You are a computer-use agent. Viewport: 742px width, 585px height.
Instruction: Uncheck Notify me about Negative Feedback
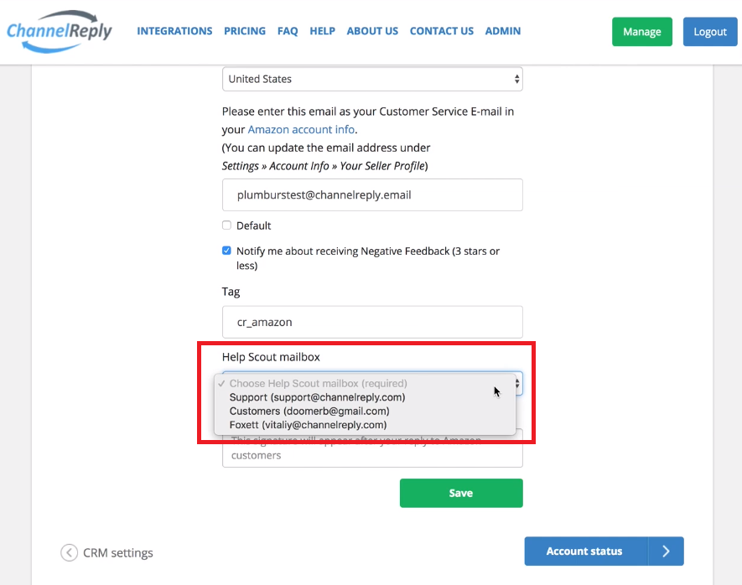pyautogui.click(x=226, y=251)
